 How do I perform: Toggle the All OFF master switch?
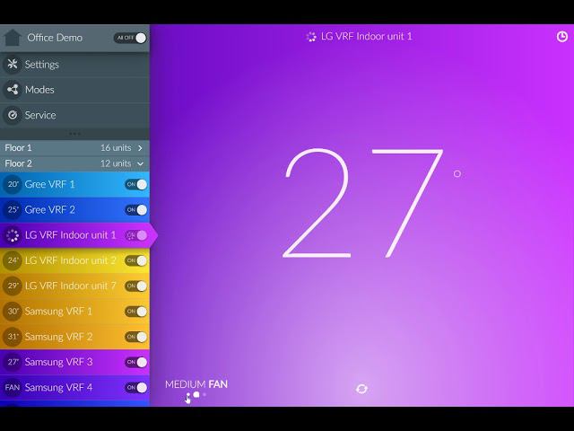(x=130, y=38)
